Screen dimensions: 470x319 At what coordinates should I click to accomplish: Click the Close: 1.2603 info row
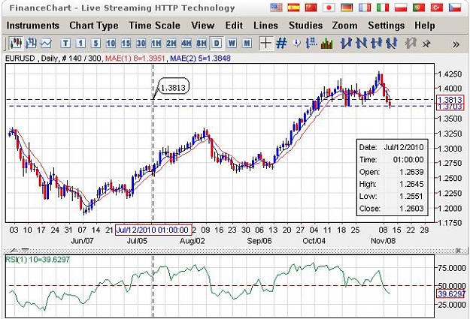pyautogui.click(x=392, y=209)
